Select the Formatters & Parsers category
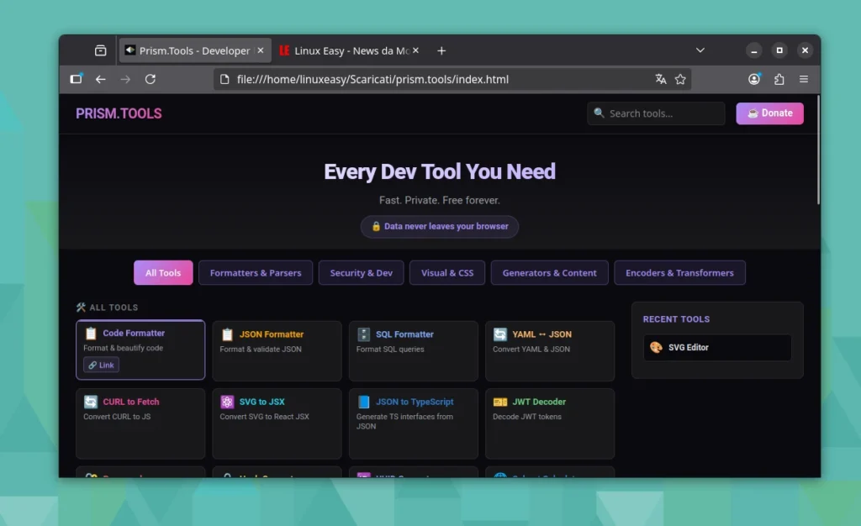 256,273
